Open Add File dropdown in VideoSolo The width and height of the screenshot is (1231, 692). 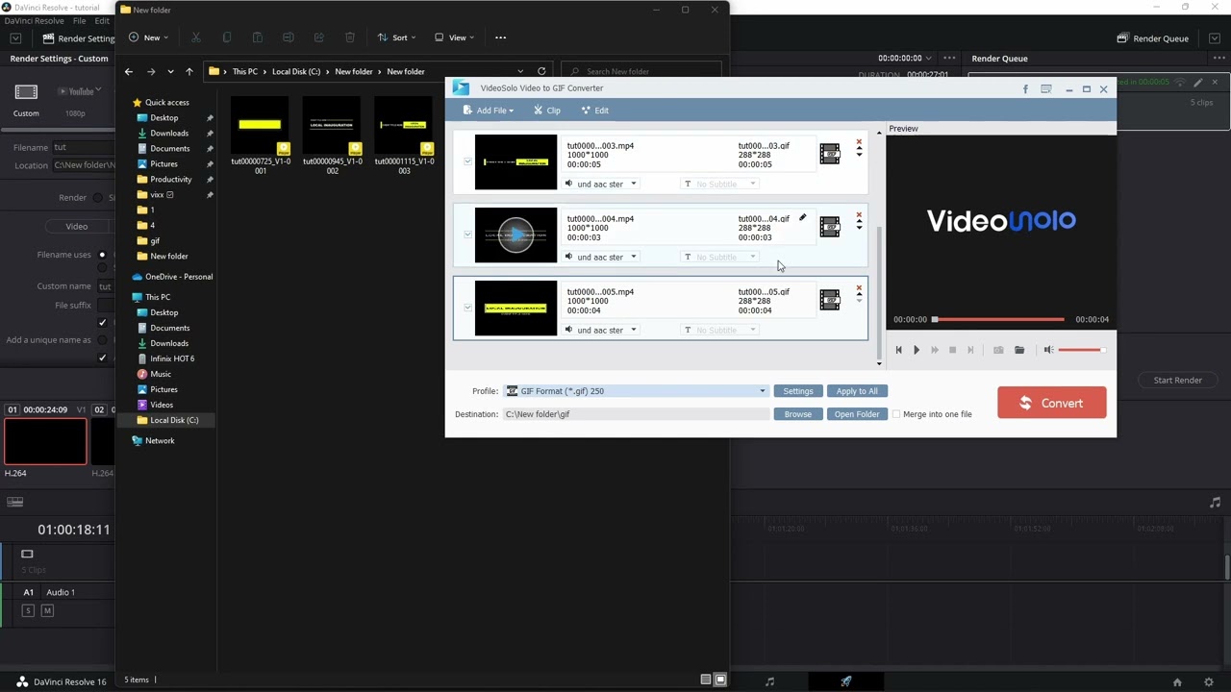(489, 111)
